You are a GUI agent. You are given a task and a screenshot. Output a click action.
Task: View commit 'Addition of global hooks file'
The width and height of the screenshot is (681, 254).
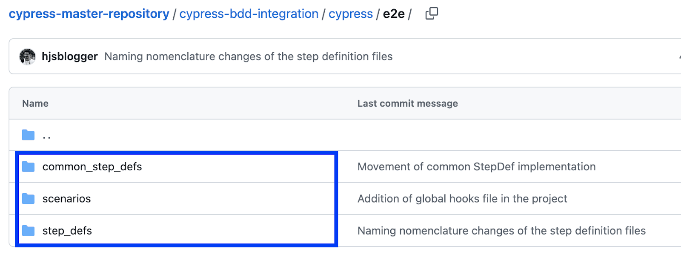click(x=462, y=199)
